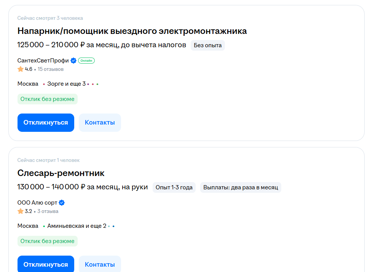
Task: Open the СантехСветПрофи company page
Action: click(43, 61)
